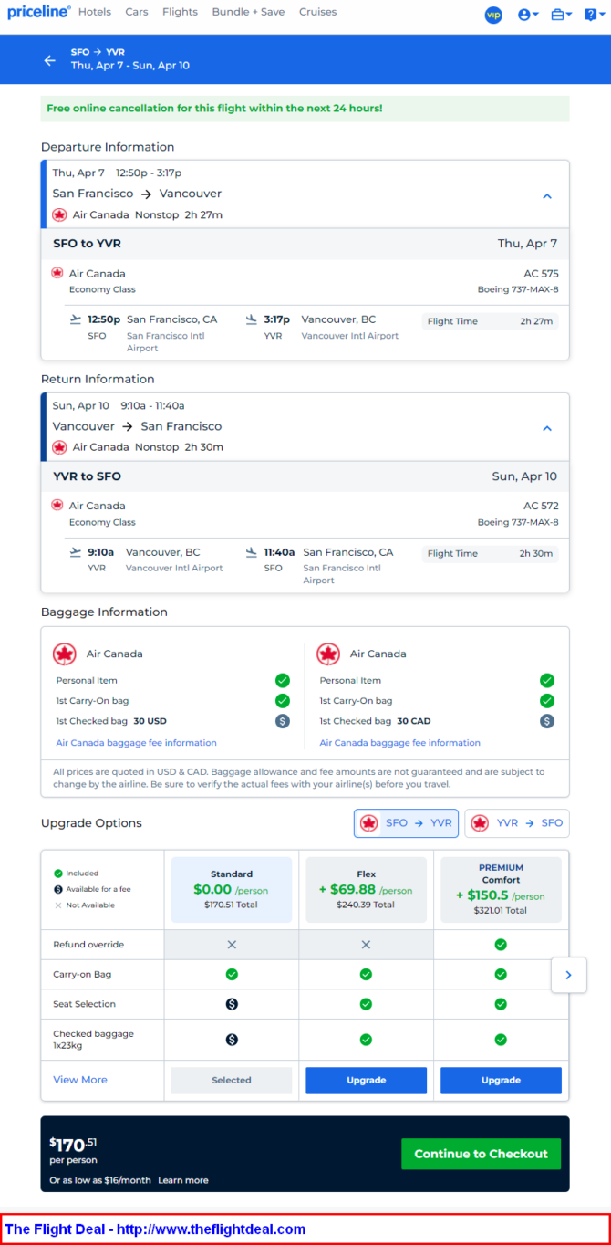Click takeoff plane icon at 9:10a
Image resolution: width=611 pixels, height=1245 pixels.
[x=75, y=552]
